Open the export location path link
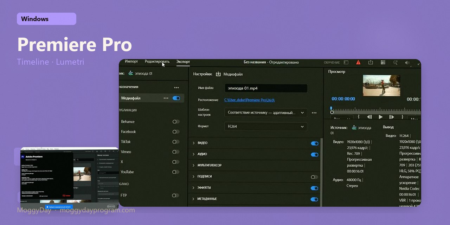 click(250, 100)
